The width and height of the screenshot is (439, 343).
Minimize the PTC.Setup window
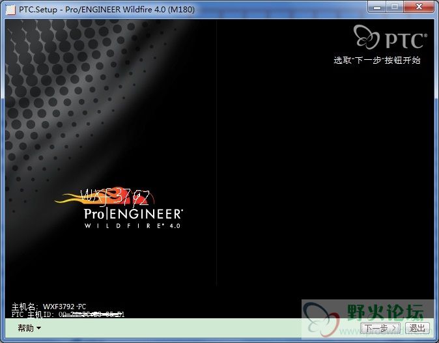point(377,7)
